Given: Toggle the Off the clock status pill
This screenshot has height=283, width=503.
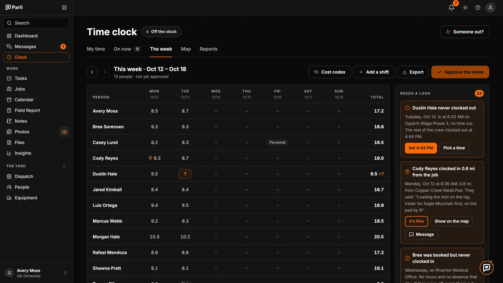Looking at the screenshot, I should tap(161, 32).
